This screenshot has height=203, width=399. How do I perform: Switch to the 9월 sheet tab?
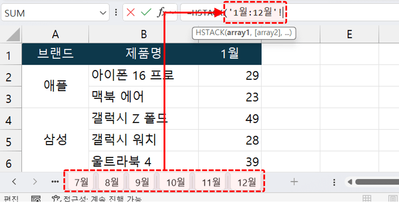pos(142,182)
